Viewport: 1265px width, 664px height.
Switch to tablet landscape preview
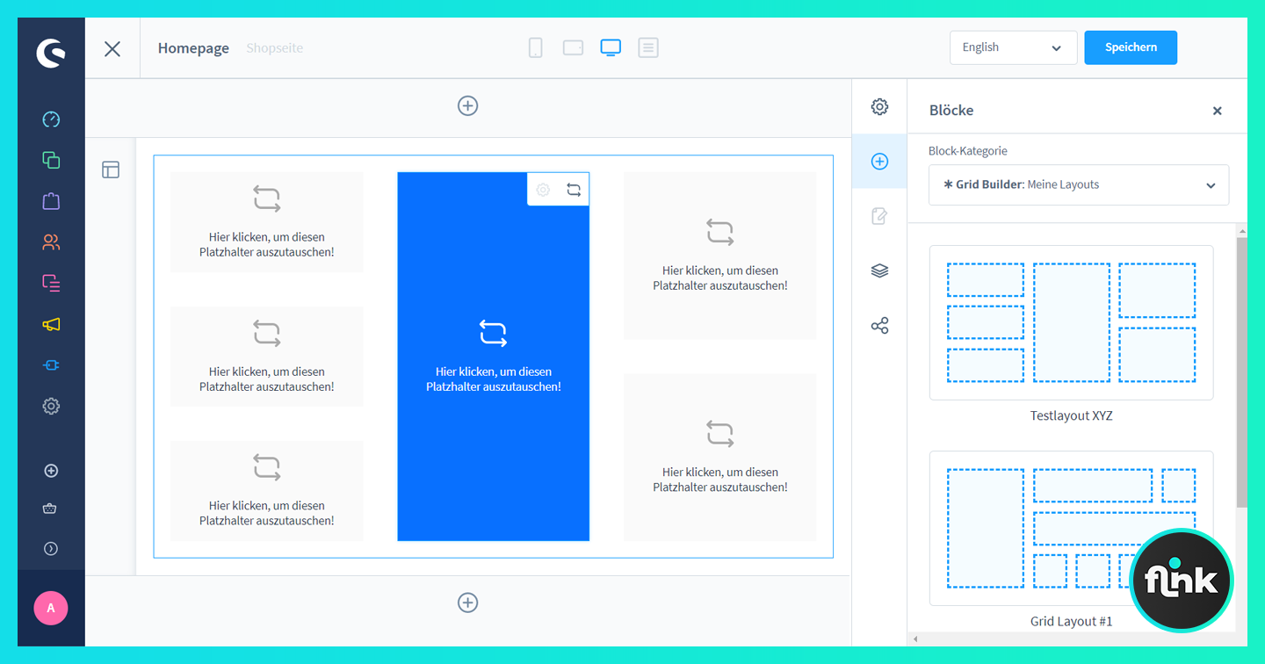574,47
